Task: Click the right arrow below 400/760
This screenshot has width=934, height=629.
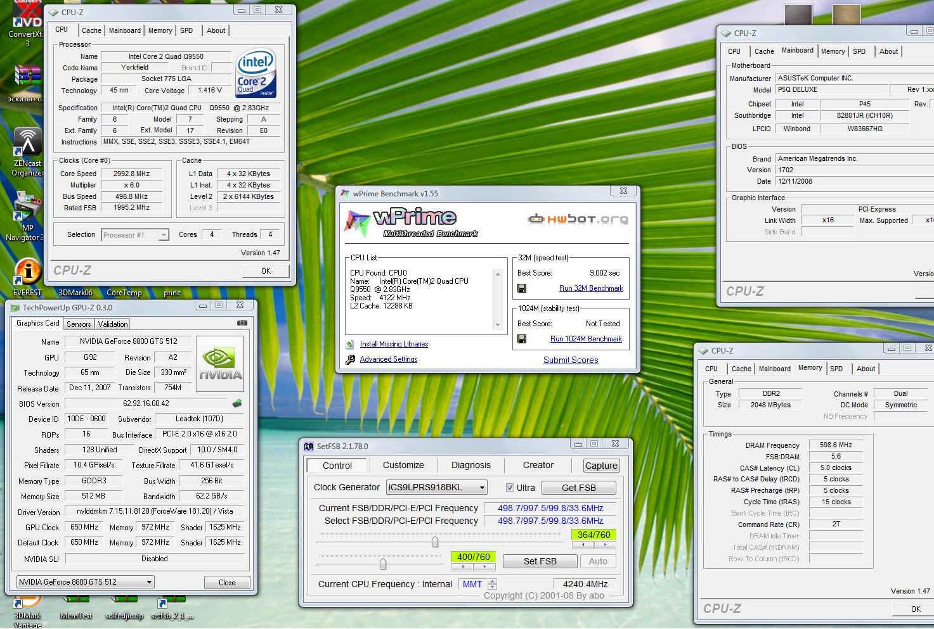Action: coord(484,567)
